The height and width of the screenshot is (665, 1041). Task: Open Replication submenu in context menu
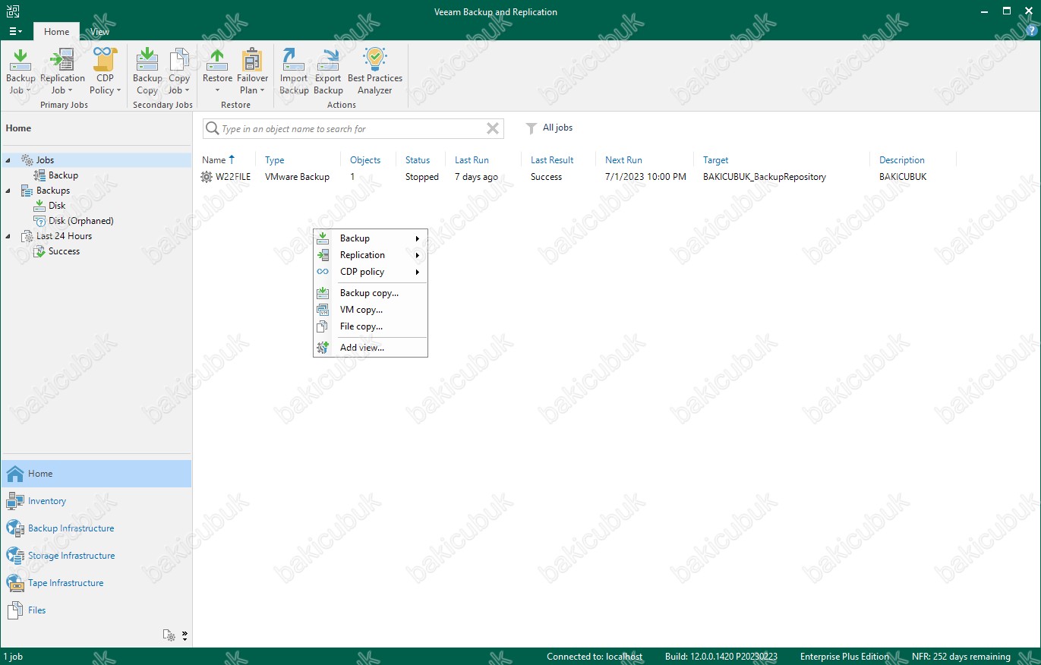[x=371, y=255]
